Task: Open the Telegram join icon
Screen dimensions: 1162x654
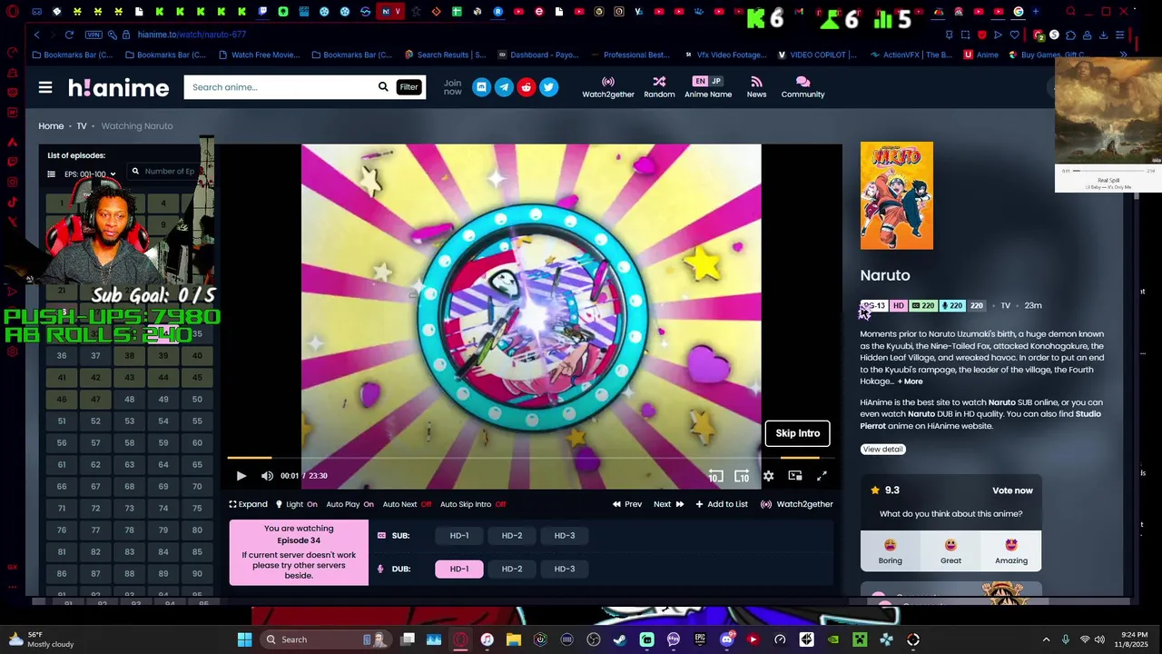Action: pos(504,87)
